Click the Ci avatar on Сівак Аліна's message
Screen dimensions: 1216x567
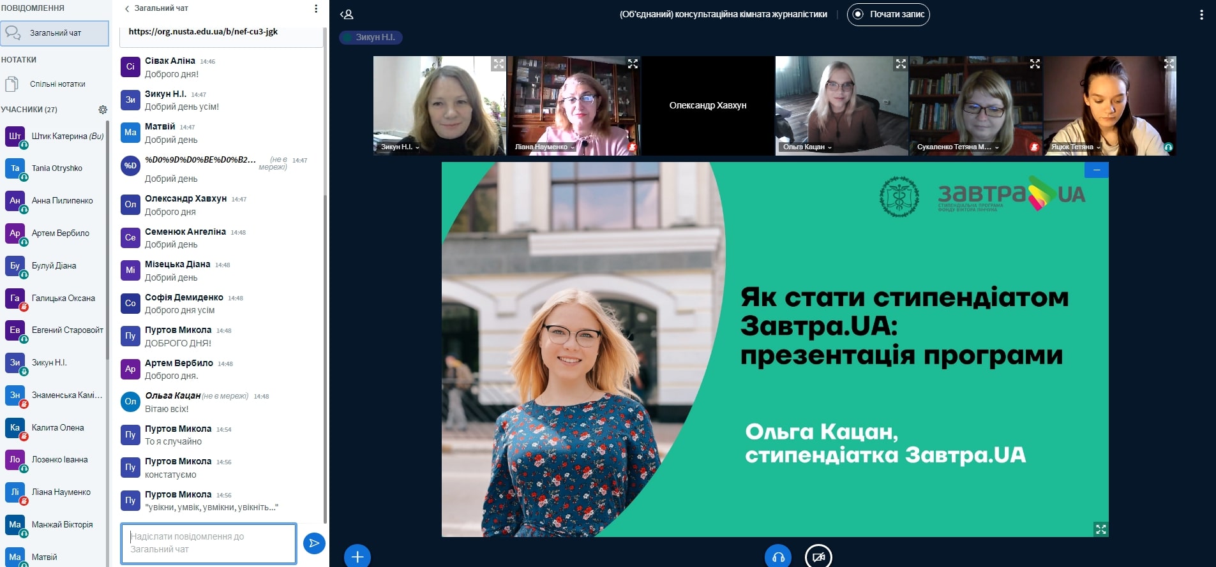pos(130,66)
